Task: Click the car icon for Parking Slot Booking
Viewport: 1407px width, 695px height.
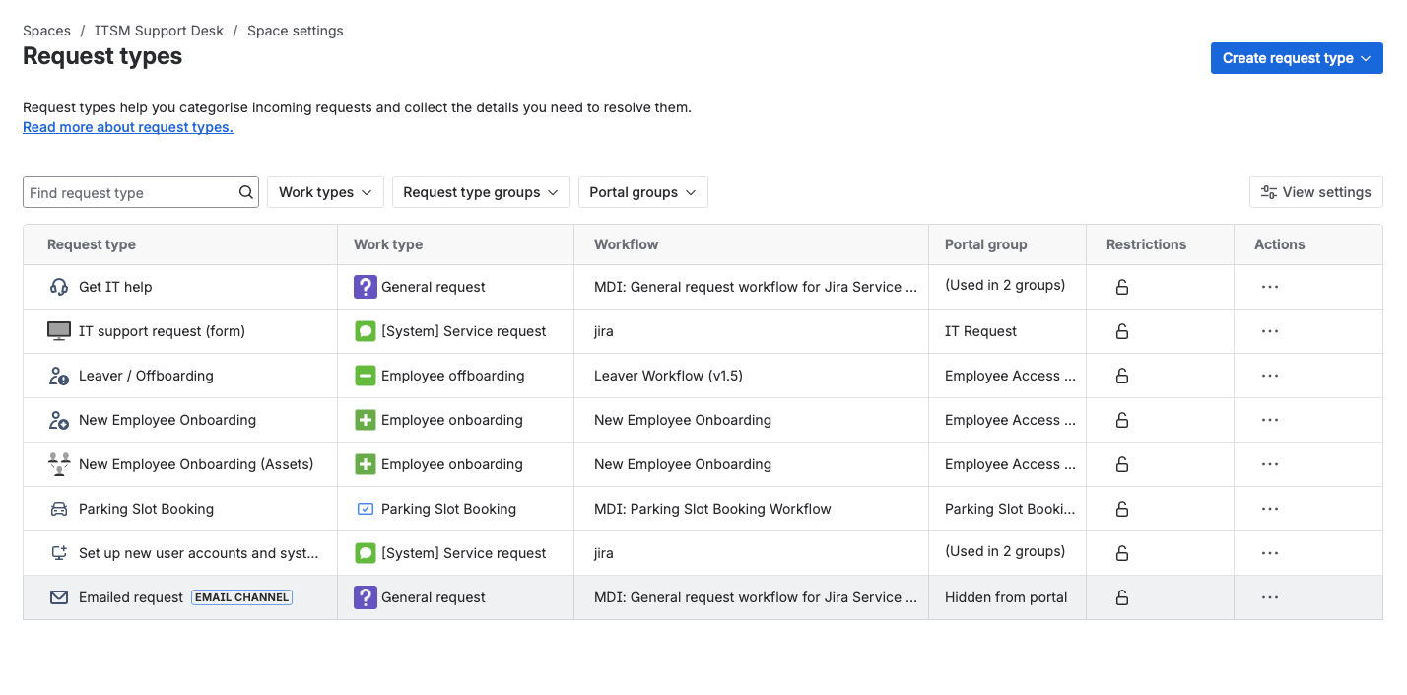Action: [x=59, y=509]
